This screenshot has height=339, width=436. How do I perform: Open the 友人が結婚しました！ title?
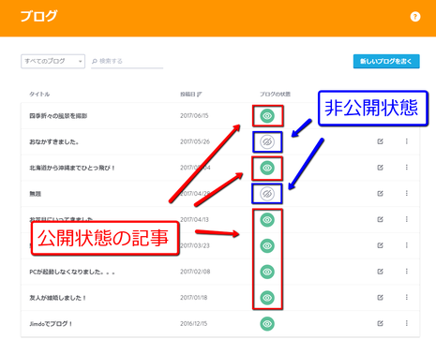(58, 298)
